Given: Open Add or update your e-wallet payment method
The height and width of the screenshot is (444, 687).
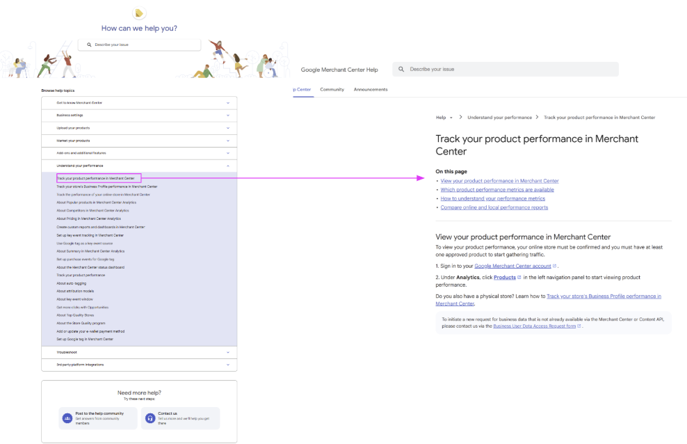Looking at the screenshot, I should [90, 331].
